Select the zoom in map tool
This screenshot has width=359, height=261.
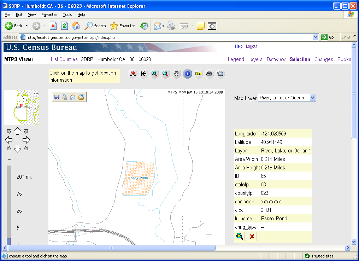[x=154, y=74]
